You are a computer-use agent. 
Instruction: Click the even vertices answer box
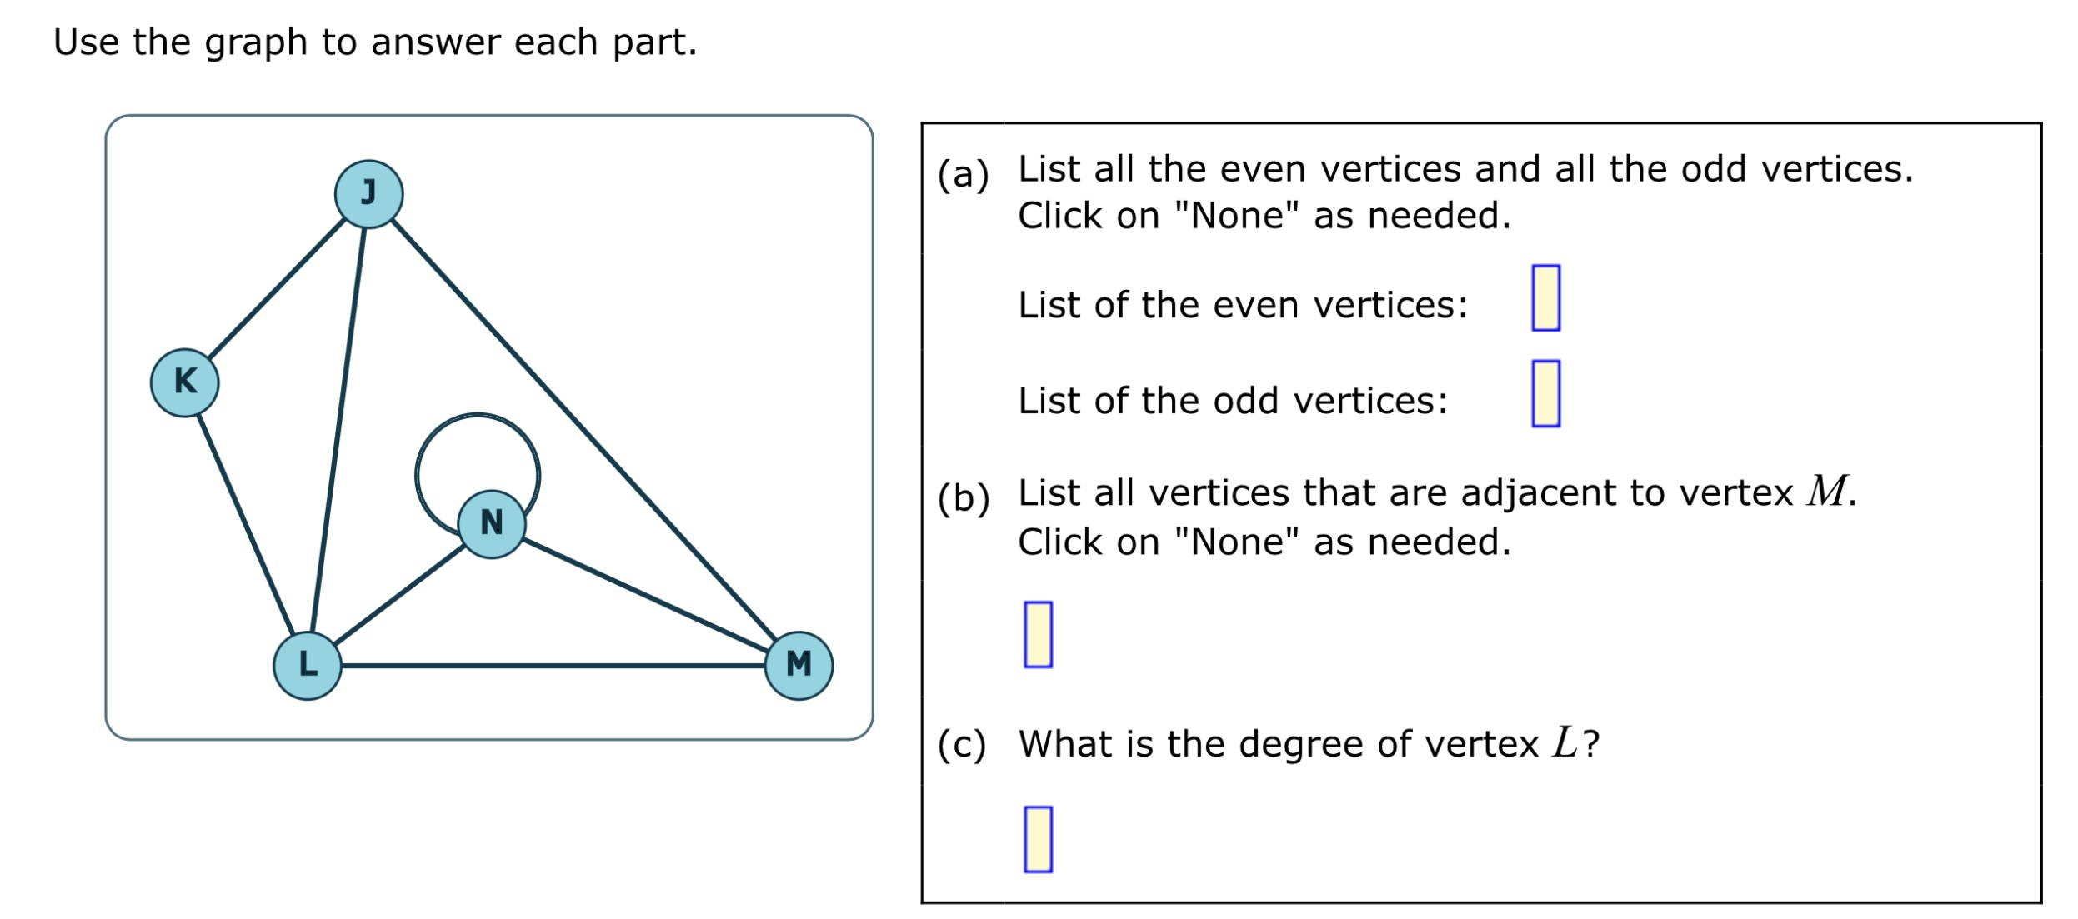click(x=1545, y=298)
